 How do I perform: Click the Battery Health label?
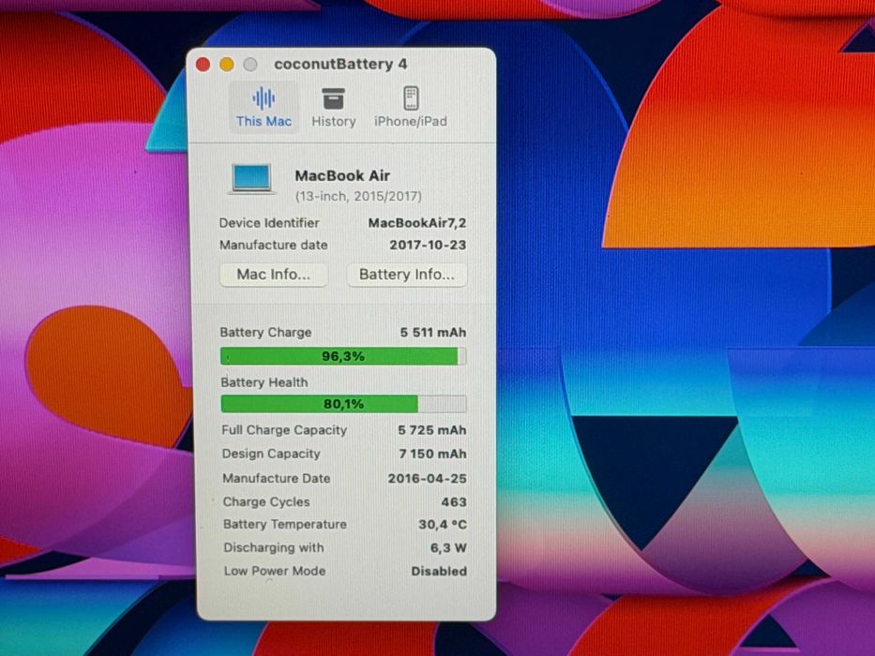coord(264,382)
